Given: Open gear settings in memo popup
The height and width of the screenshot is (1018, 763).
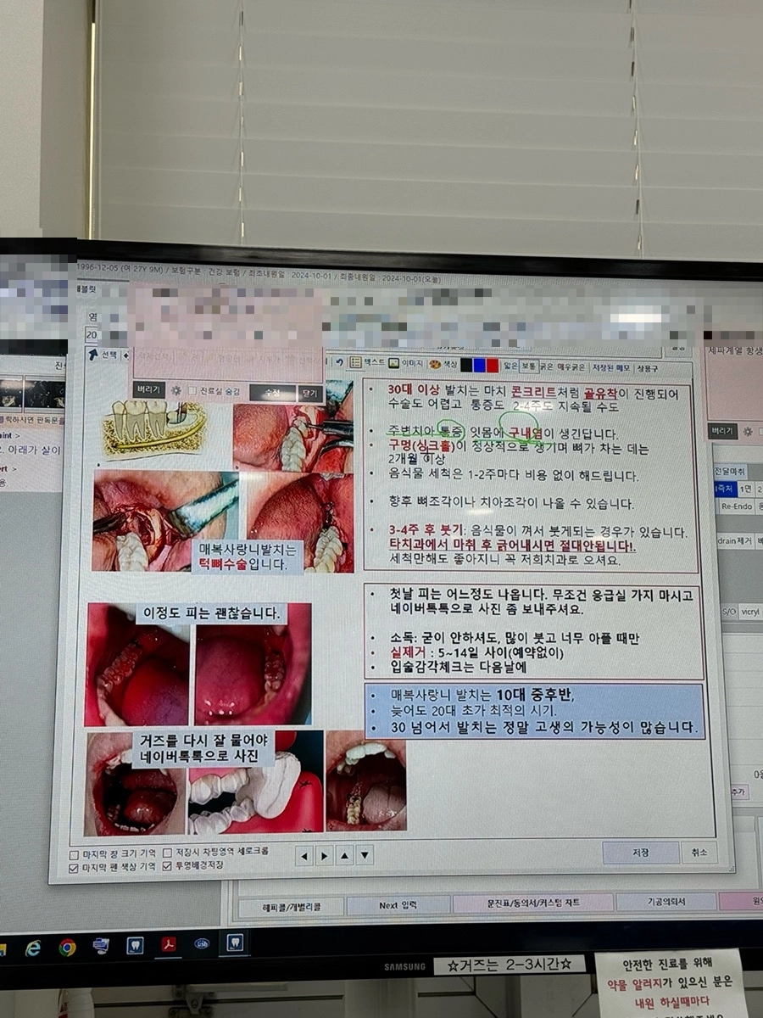Looking at the screenshot, I should pyautogui.click(x=176, y=391).
